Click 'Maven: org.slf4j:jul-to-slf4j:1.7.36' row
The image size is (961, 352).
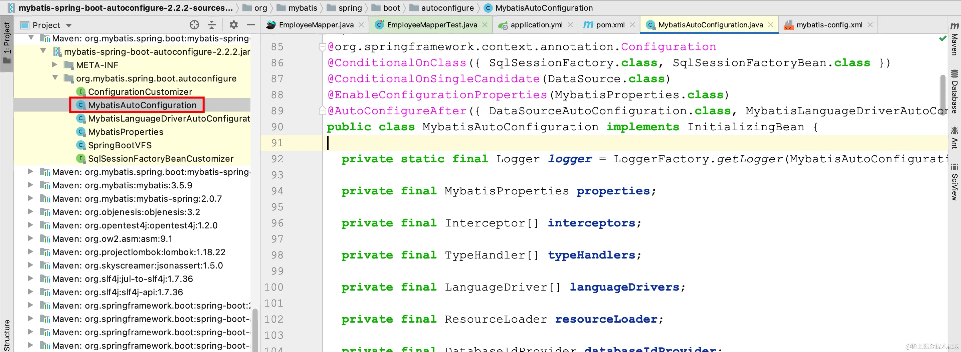(132, 279)
